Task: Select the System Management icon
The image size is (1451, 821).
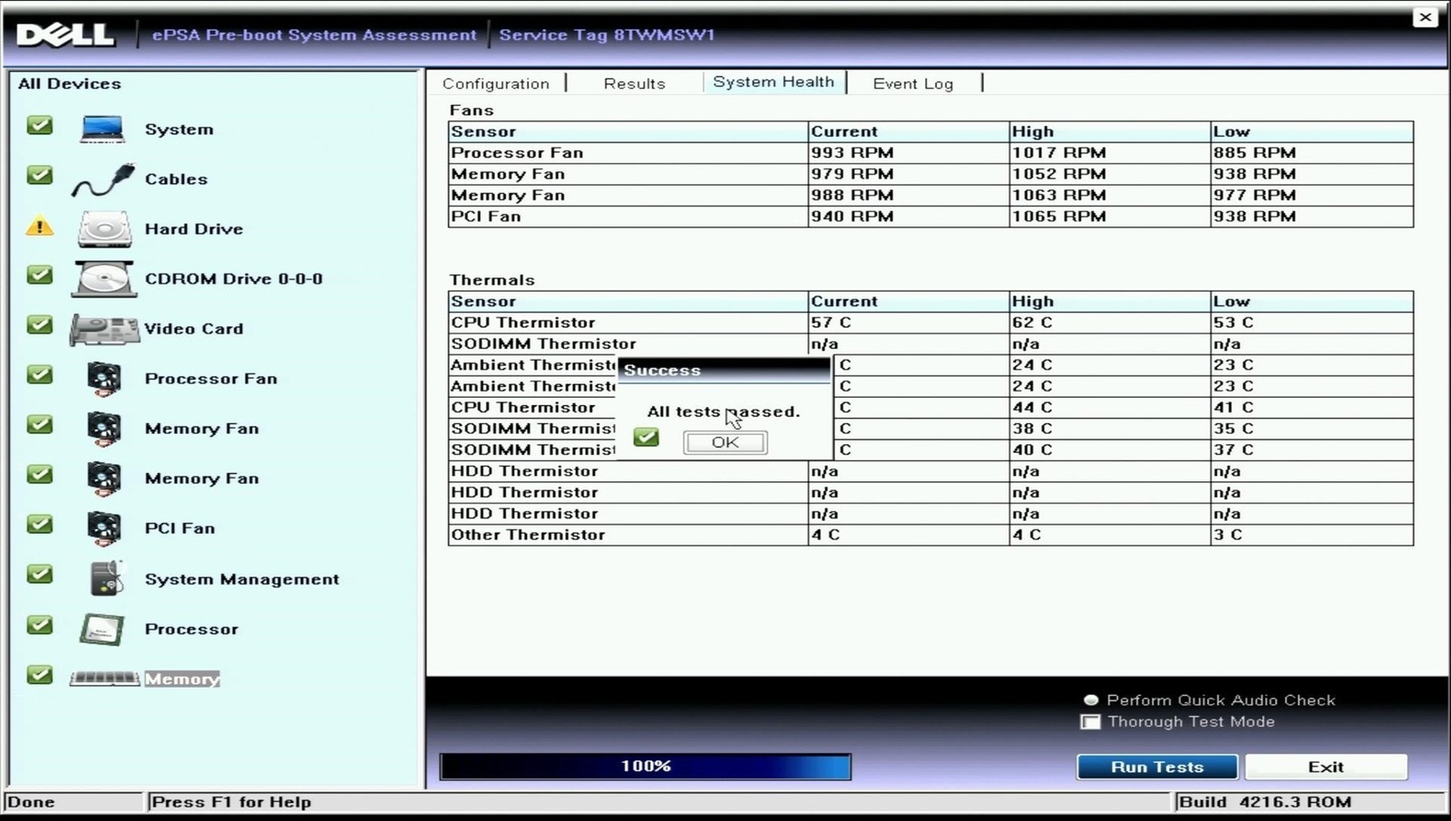Action: coord(106,578)
